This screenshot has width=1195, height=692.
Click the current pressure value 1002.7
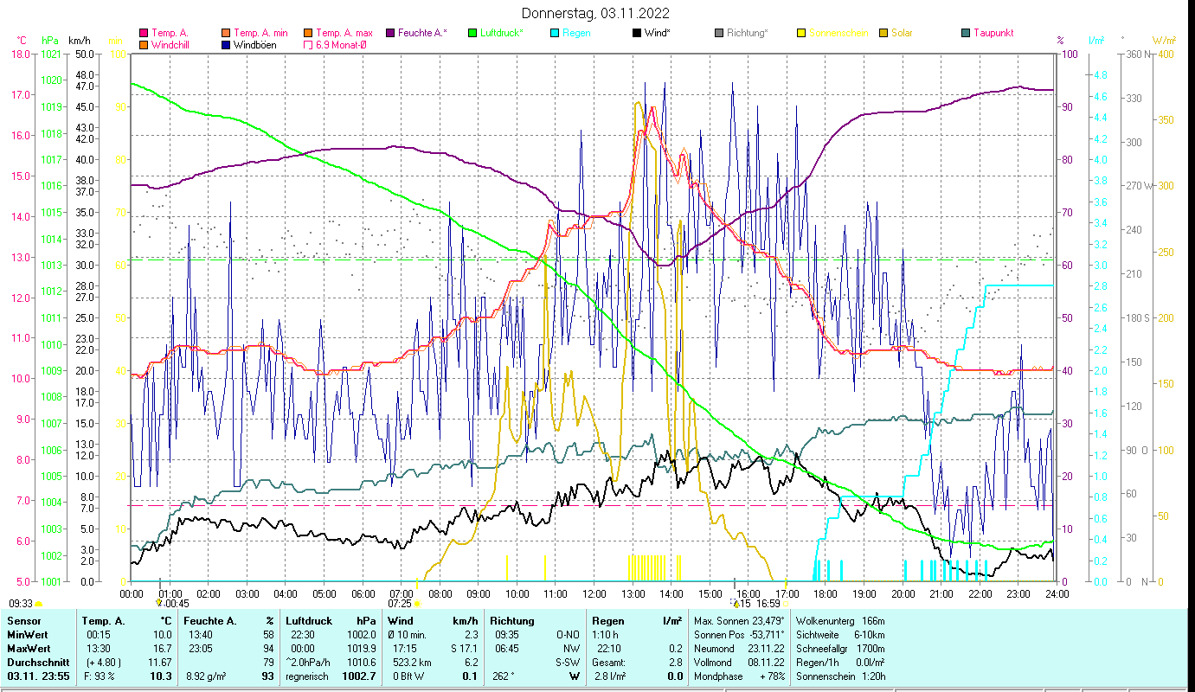tap(361, 676)
